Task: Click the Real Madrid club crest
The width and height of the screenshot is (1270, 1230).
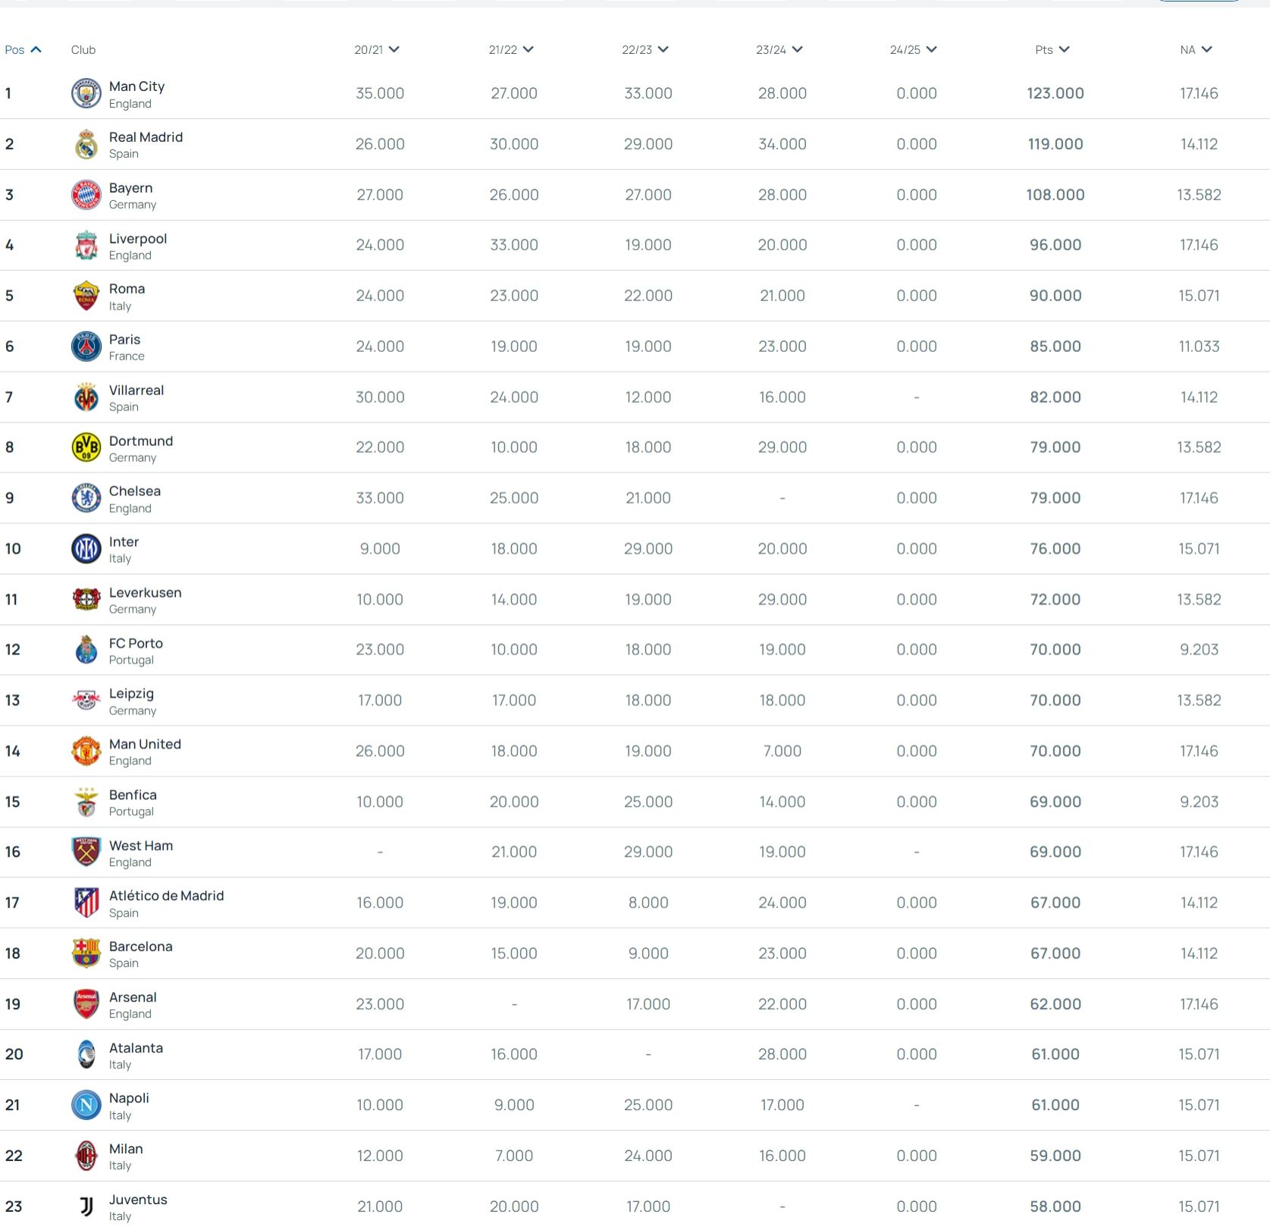Action: tap(86, 144)
